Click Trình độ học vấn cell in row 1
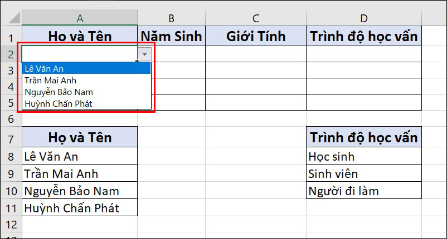The height and width of the screenshot is (239, 447). (364, 36)
